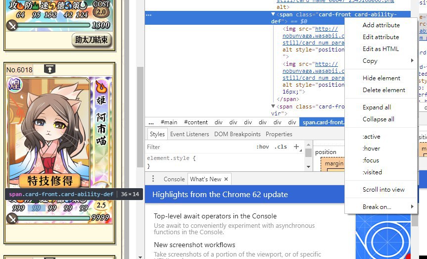This screenshot has height=259, width=427.
Task: Switch to the Event Listeners tab
Action: pyautogui.click(x=190, y=134)
